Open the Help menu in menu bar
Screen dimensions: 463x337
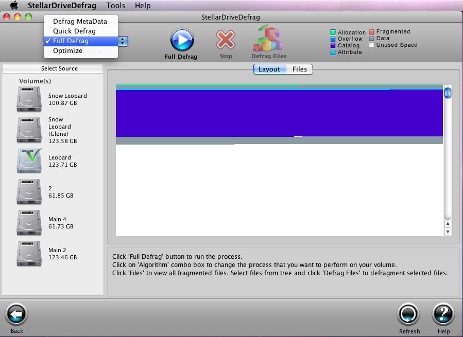143,5
